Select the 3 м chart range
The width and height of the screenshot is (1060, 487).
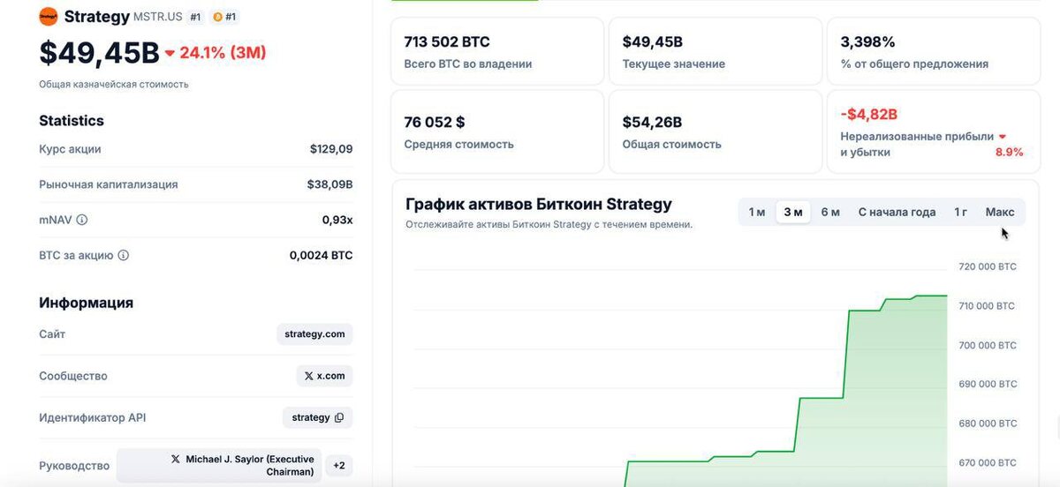pyautogui.click(x=792, y=212)
